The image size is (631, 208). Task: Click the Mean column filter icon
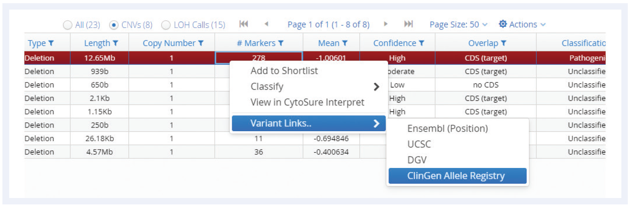(x=345, y=43)
